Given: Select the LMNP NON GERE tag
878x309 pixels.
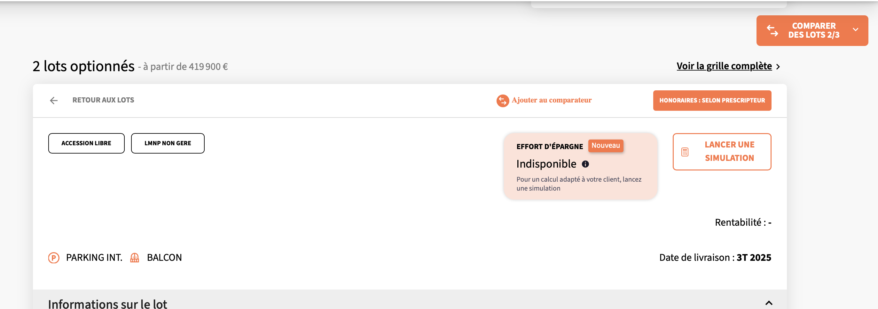Looking at the screenshot, I should 168,143.
